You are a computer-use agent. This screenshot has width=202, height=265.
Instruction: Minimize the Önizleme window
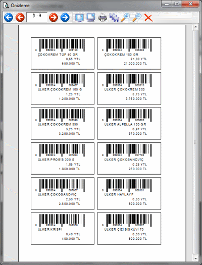[x=167, y=4]
